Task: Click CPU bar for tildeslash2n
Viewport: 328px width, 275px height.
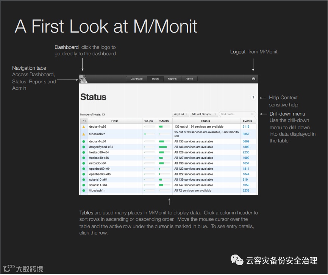Action: pyautogui.click(x=150, y=134)
